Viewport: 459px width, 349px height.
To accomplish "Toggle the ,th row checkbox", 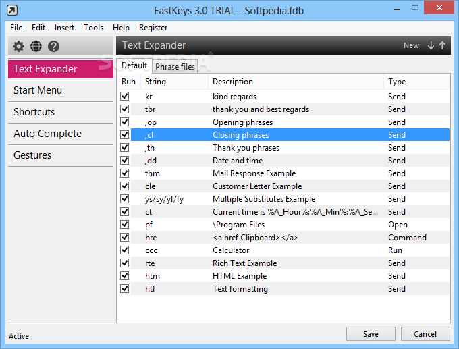I will point(125,147).
